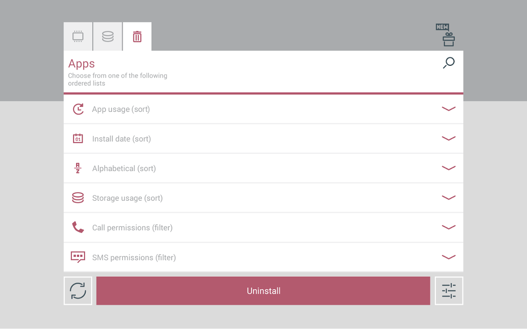527x329 pixels.
Task: Click the App usage clock icon
Action: [x=78, y=109]
